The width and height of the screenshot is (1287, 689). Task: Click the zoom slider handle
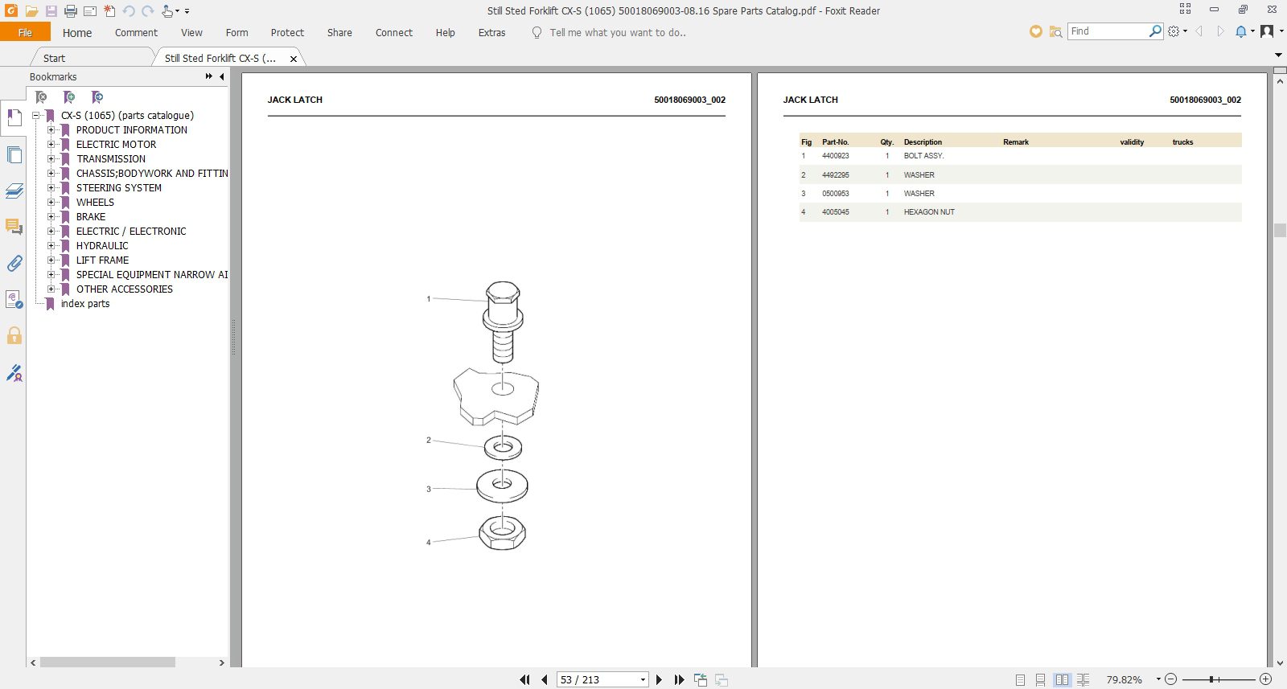(1211, 679)
